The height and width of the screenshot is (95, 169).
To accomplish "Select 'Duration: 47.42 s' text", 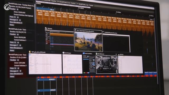I will [18, 57].
